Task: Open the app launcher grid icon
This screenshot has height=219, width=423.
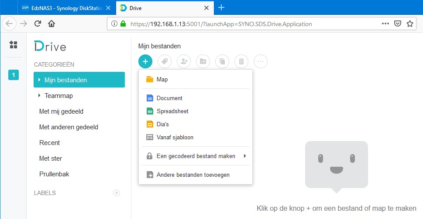Action: (x=13, y=45)
